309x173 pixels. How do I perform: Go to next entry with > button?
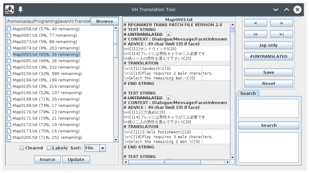tap(281, 23)
